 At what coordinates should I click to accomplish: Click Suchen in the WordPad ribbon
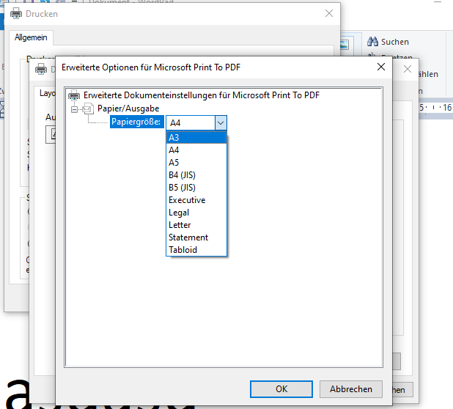click(394, 43)
